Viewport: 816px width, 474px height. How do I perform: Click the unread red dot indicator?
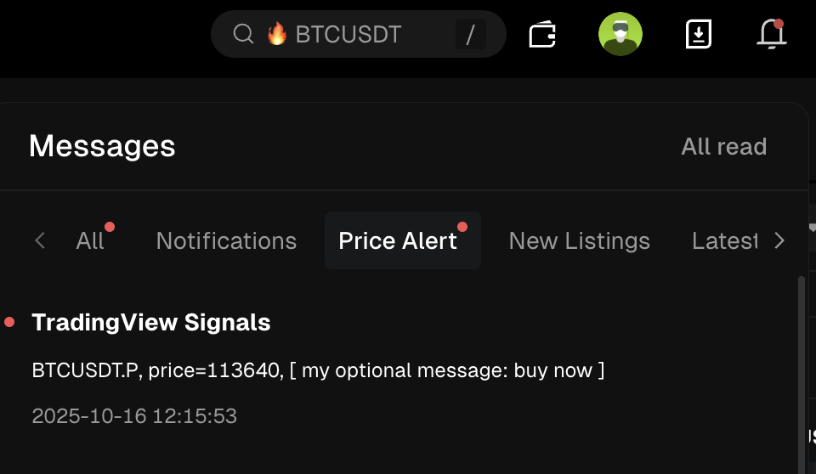(x=9, y=323)
